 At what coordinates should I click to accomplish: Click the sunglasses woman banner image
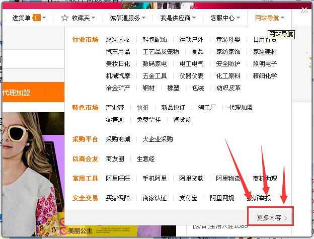[x=33, y=174]
